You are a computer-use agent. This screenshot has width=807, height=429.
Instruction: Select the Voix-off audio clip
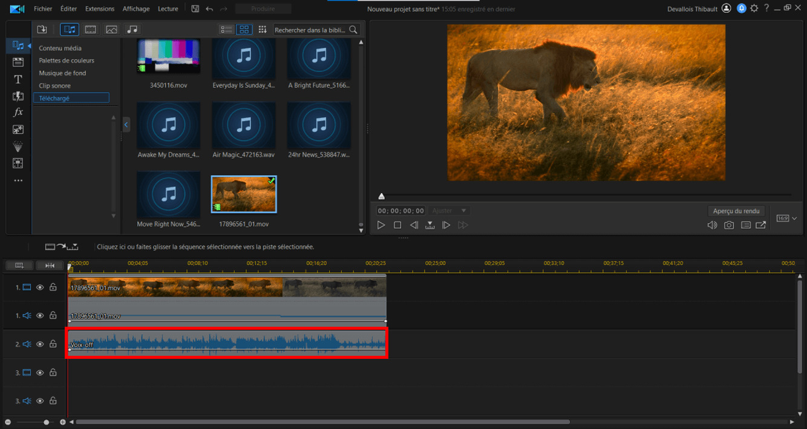227,343
